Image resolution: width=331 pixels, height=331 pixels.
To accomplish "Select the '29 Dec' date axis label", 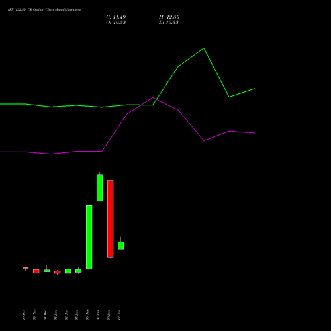I will point(24,315).
